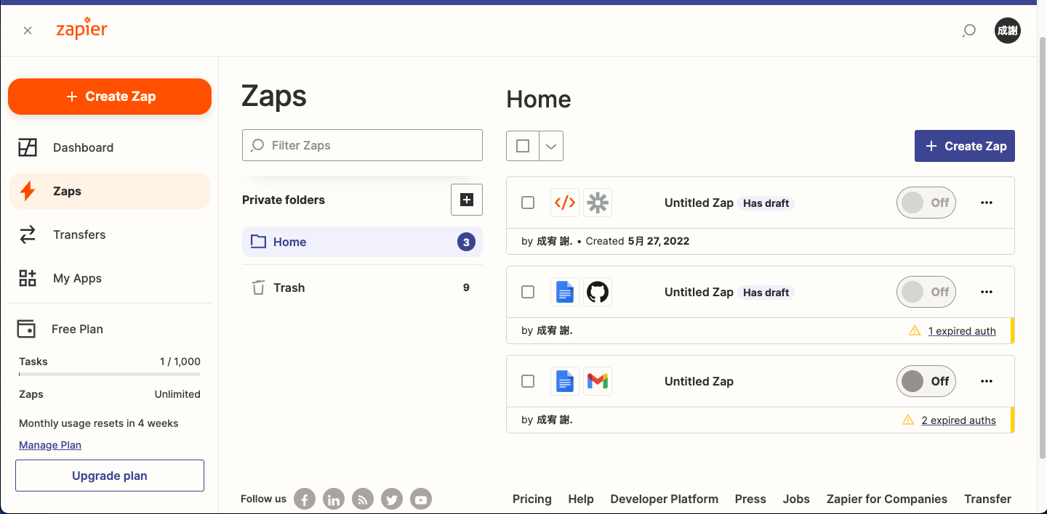Click the Code app icon in first Zap

pos(565,203)
